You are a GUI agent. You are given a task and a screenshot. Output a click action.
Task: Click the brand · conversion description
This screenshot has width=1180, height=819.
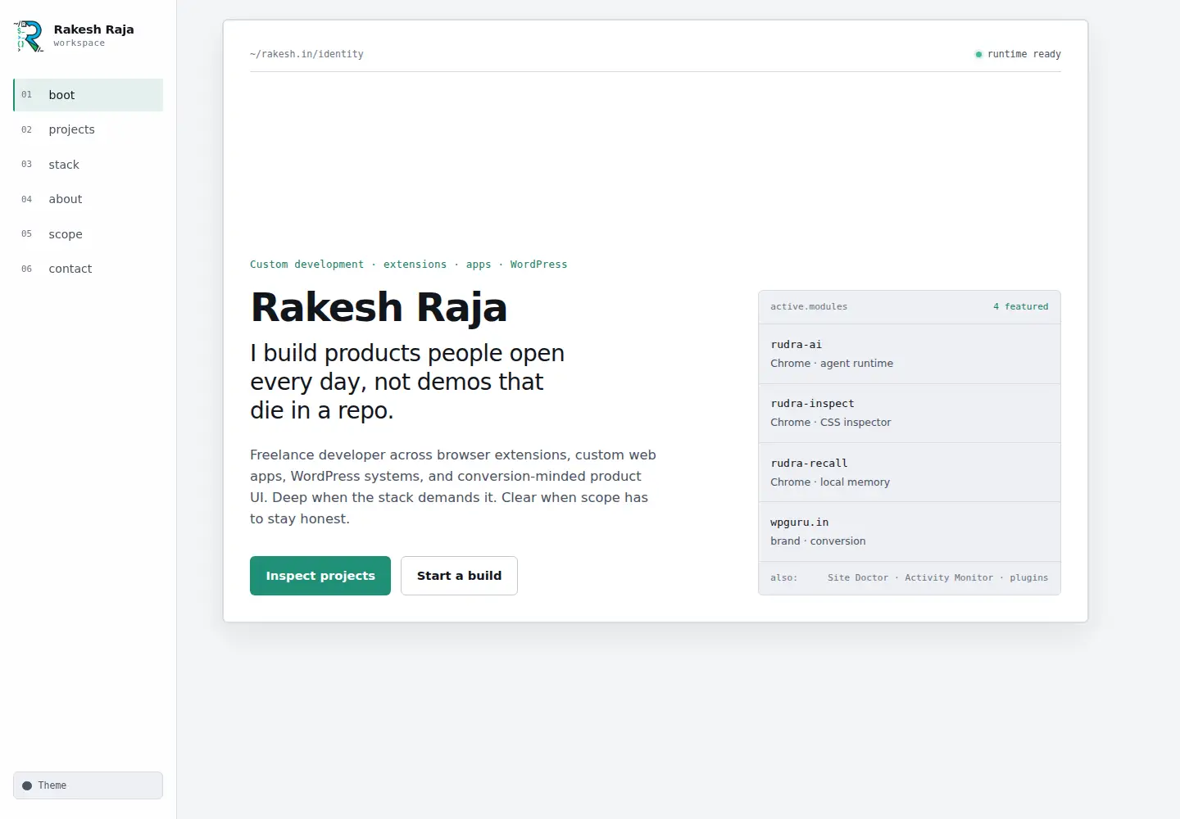click(x=818, y=541)
